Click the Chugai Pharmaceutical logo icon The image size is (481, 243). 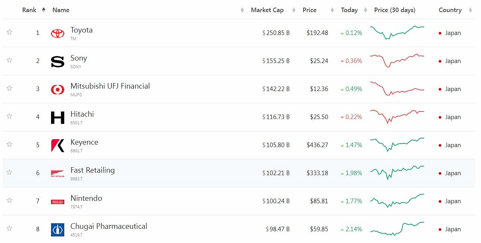click(x=58, y=229)
